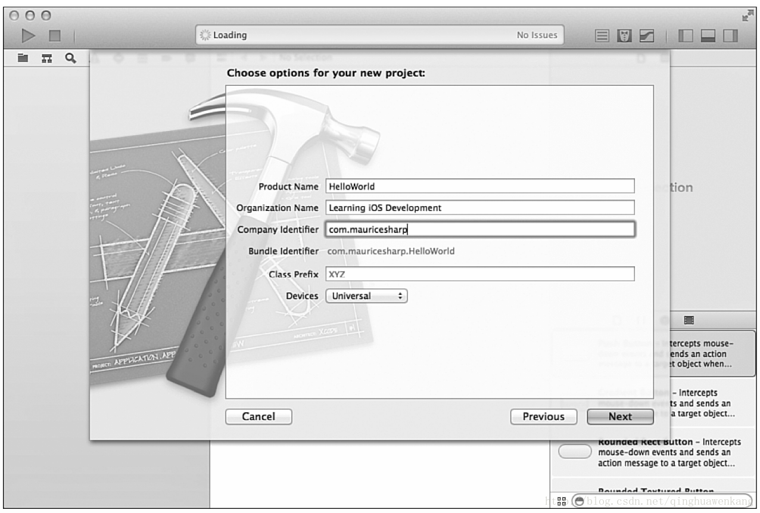The height and width of the screenshot is (513, 760).
Task: Run the project with the Play button
Action: (x=29, y=36)
